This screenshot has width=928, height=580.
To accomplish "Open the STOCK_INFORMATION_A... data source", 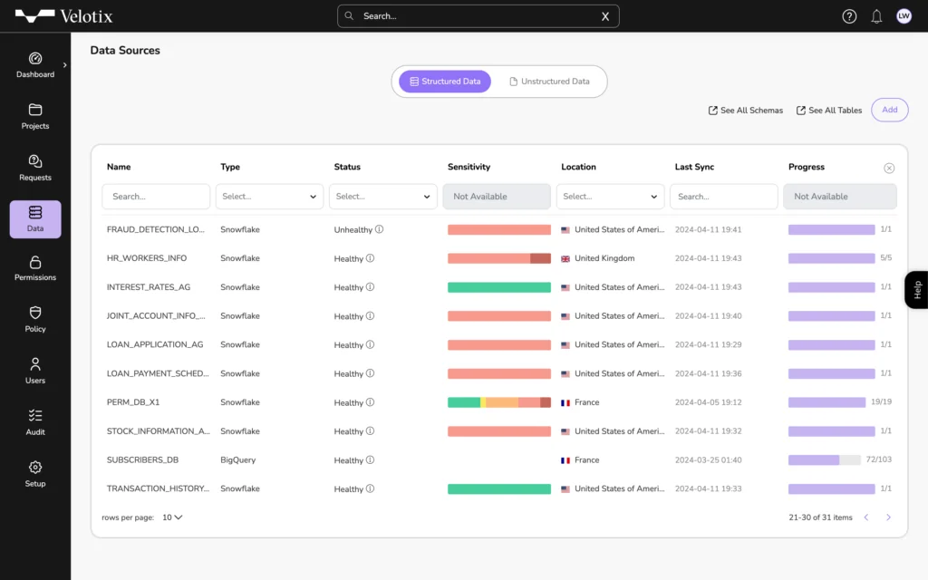I will tap(158, 430).
